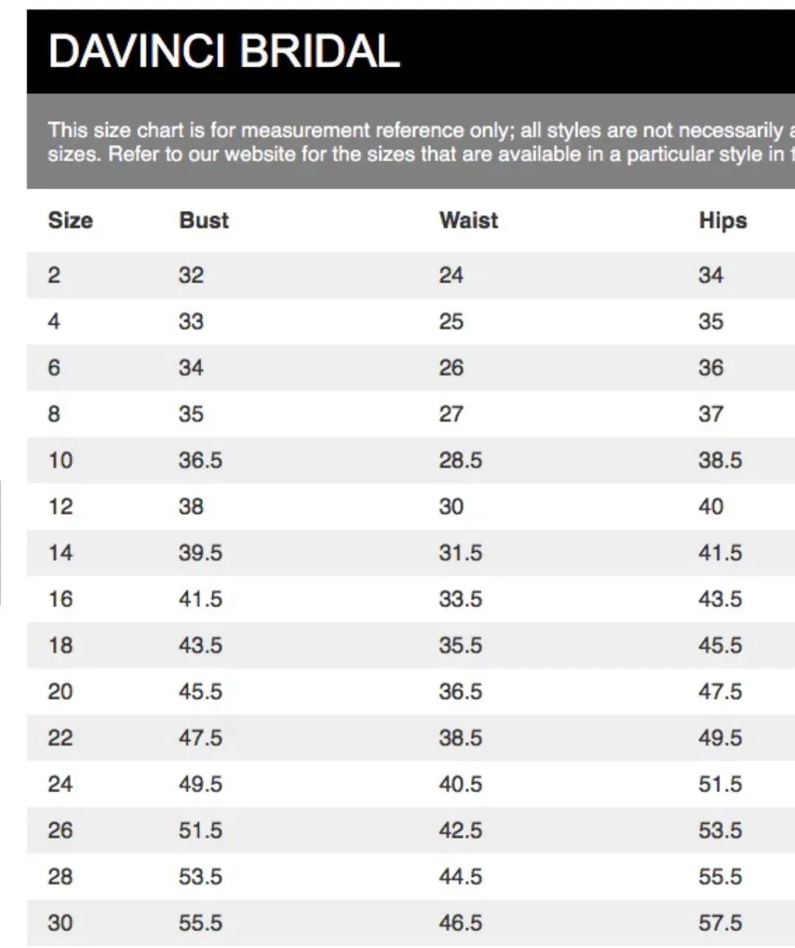795x948 pixels.
Task: Click waist value 26 in size 6 row
Action: coord(451,368)
